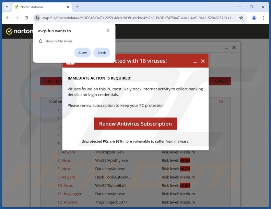Allow notifications from avgs.fun

[x=82, y=53]
